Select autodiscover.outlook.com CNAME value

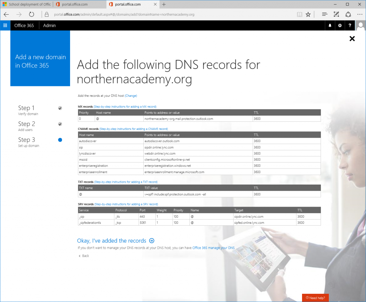pyautogui.click(x=162, y=141)
